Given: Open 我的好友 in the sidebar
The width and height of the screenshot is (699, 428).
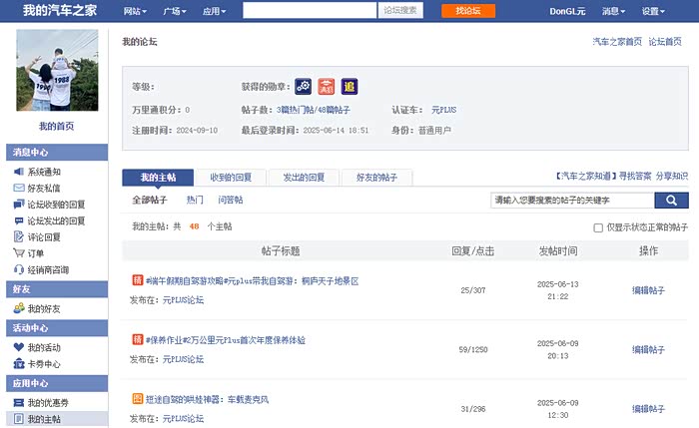Looking at the screenshot, I should point(43,309).
